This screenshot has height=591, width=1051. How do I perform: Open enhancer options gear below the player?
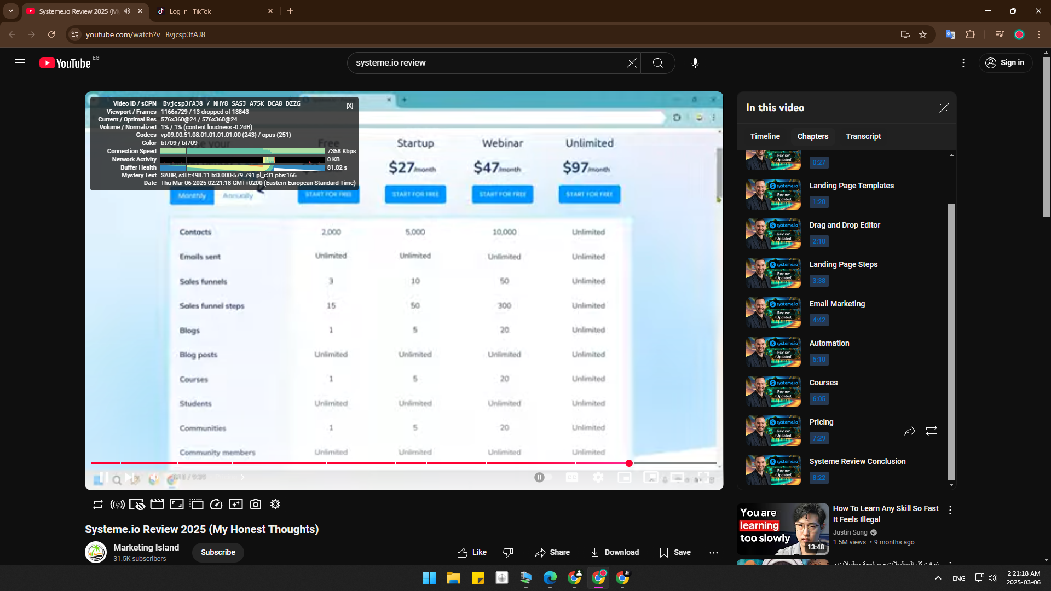click(x=275, y=505)
